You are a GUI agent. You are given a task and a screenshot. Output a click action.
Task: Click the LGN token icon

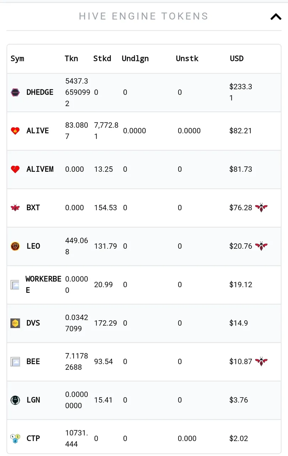[x=15, y=400]
